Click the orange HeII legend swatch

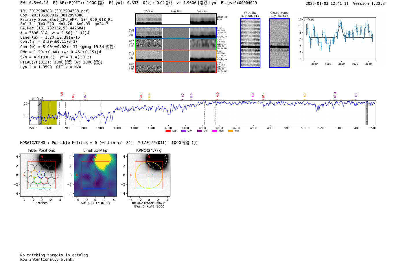(x=231, y=131)
